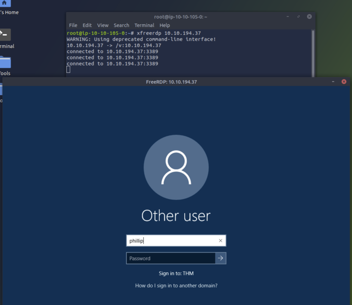Minimize the FreeRDP window

coord(332,81)
